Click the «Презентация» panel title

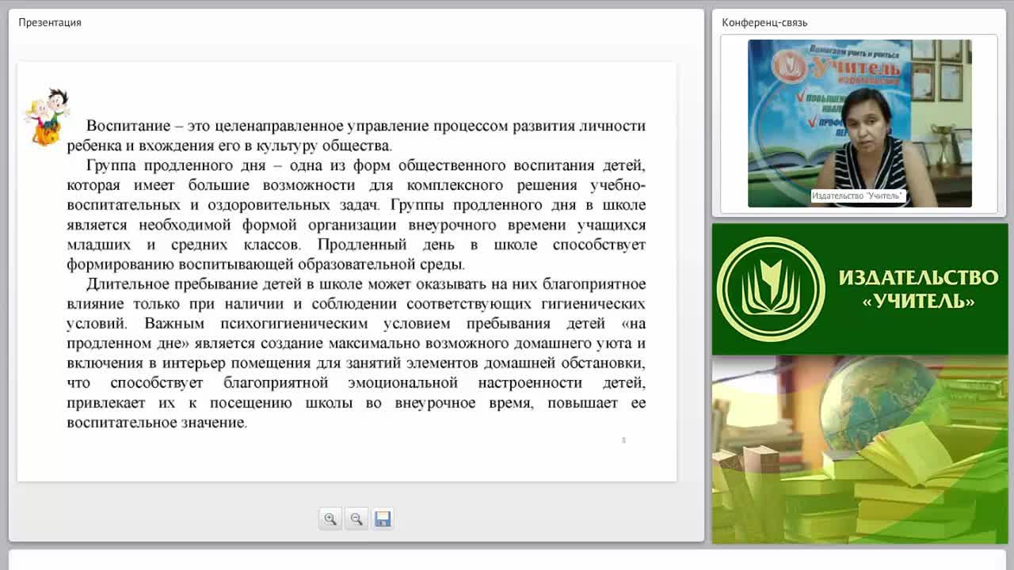tap(50, 22)
